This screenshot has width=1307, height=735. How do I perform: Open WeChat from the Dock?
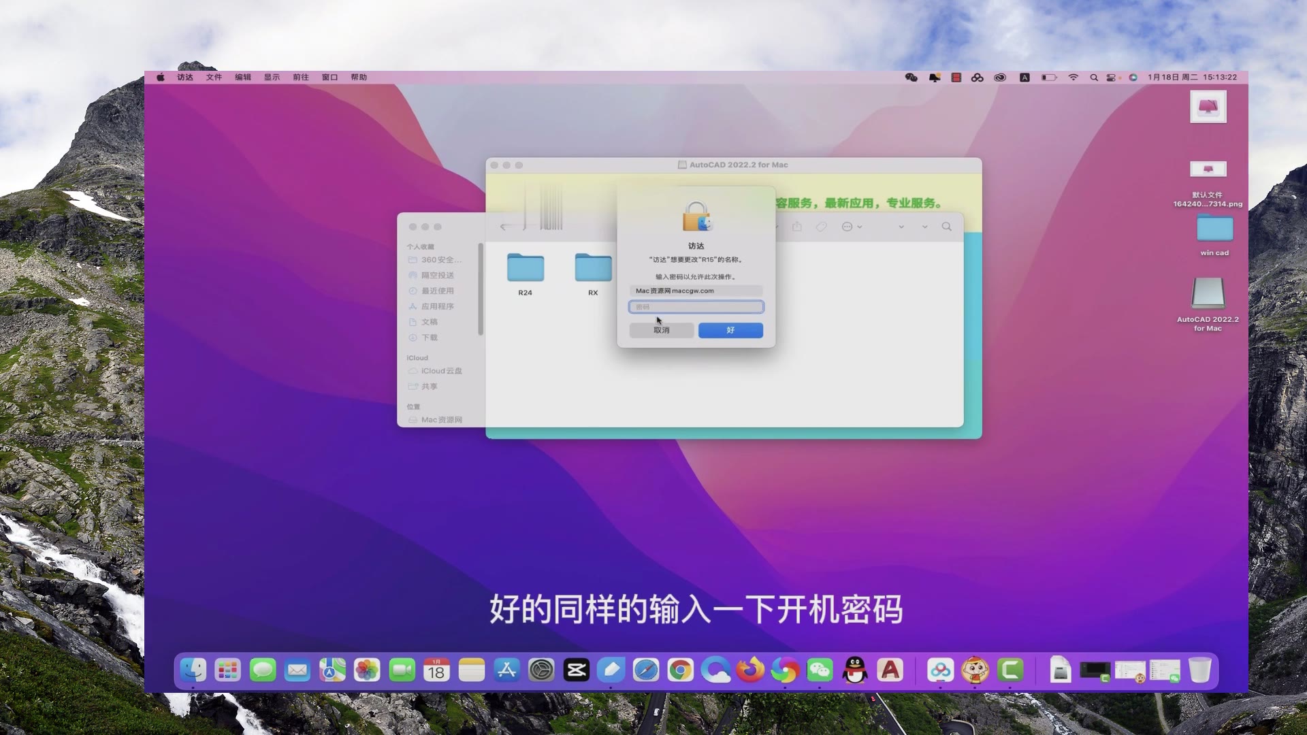coord(820,670)
